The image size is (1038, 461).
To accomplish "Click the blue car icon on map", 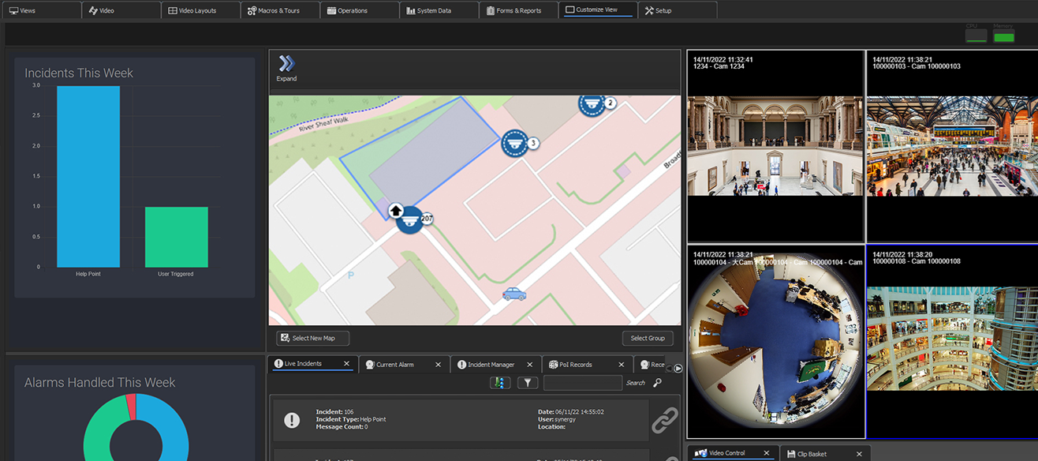I will pyautogui.click(x=514, y=294).
